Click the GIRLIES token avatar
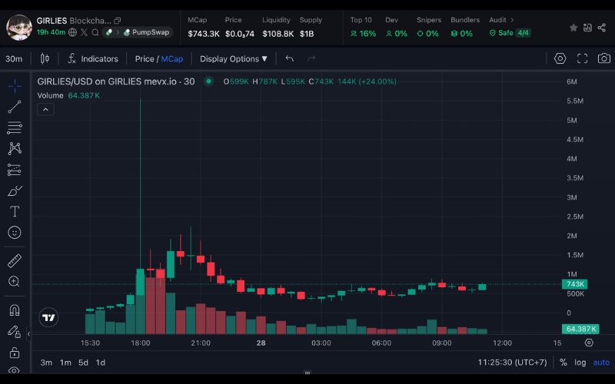615x384 pixels. (x=18, y=27)
